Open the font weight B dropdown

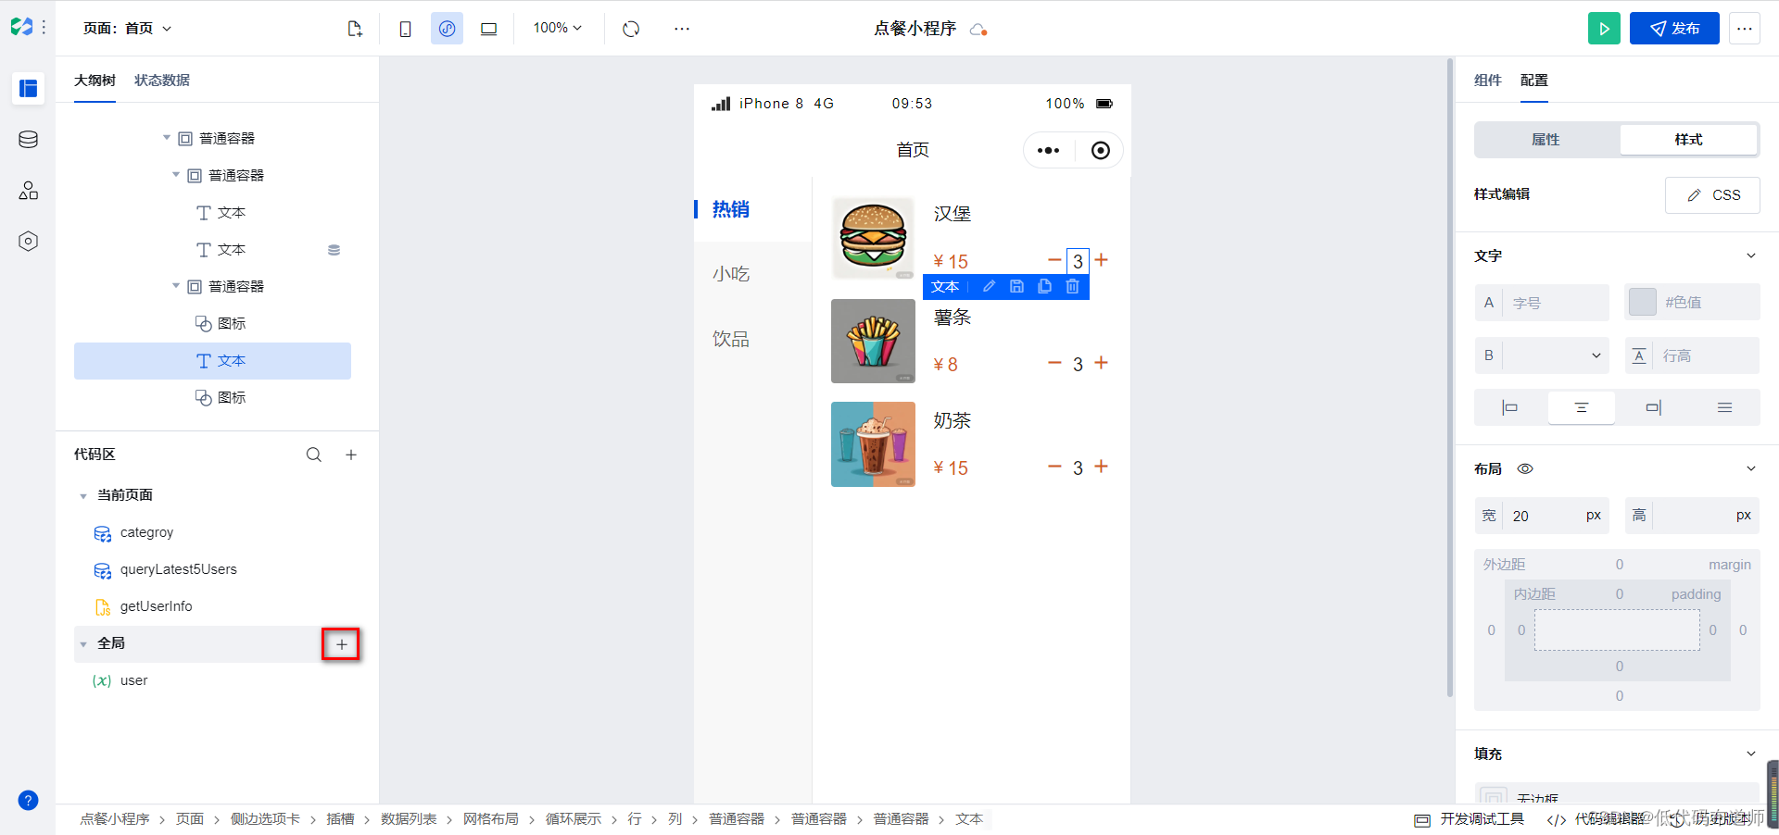[1542, 355]
